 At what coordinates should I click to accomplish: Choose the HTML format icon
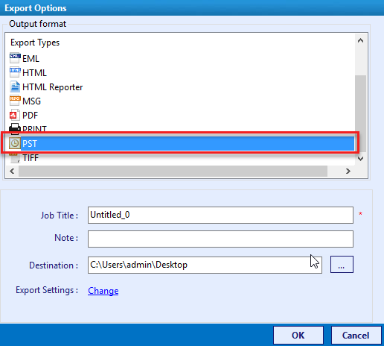(x=15, y=72)
